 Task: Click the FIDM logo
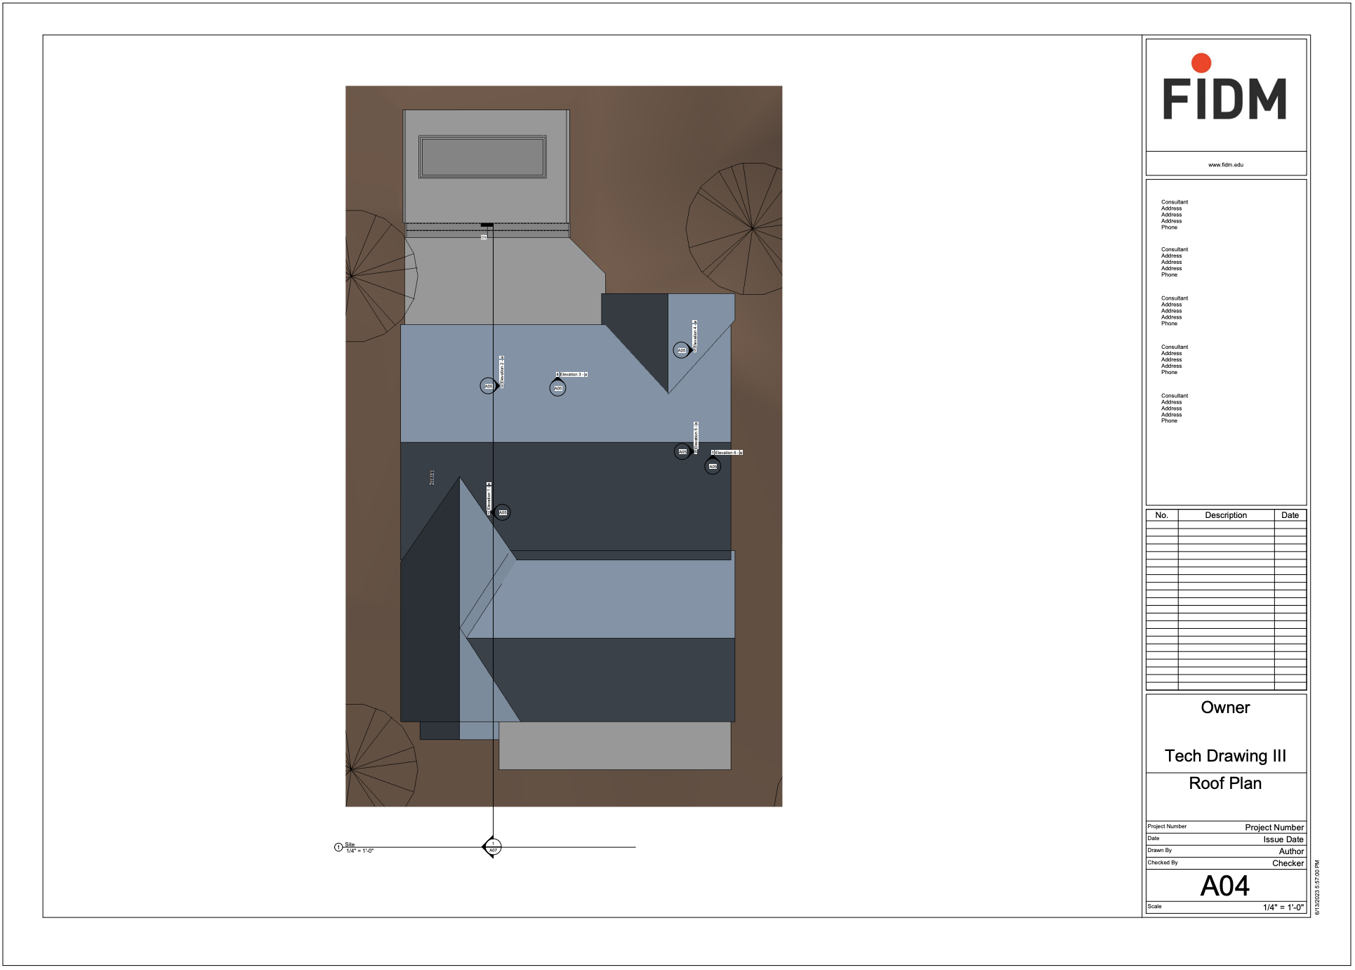point(1226,88)
